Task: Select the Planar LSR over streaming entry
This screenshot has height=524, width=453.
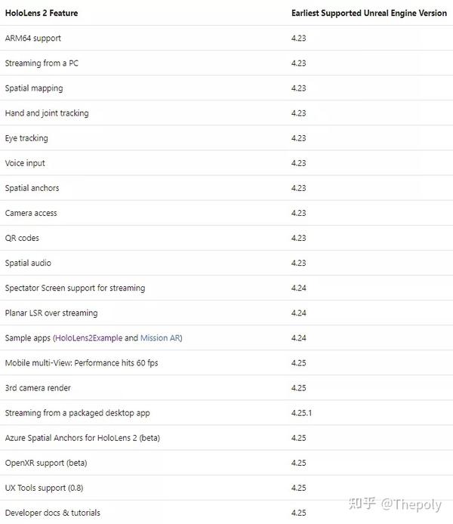Action: [x=51, y=313]
